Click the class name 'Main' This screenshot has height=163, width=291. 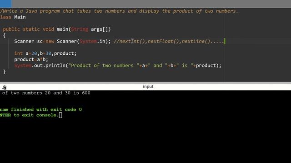[20, 17]
